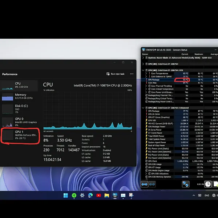Click the Run new task label
This screenshot has width=218, height=218.
[118, 74]
